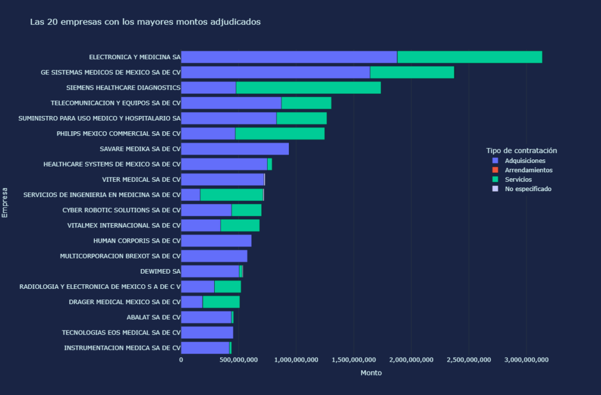601x395 pixels.
Task: Click INSTRUMENTACION MEDICA axis label
Action: (x=122, y=348)
